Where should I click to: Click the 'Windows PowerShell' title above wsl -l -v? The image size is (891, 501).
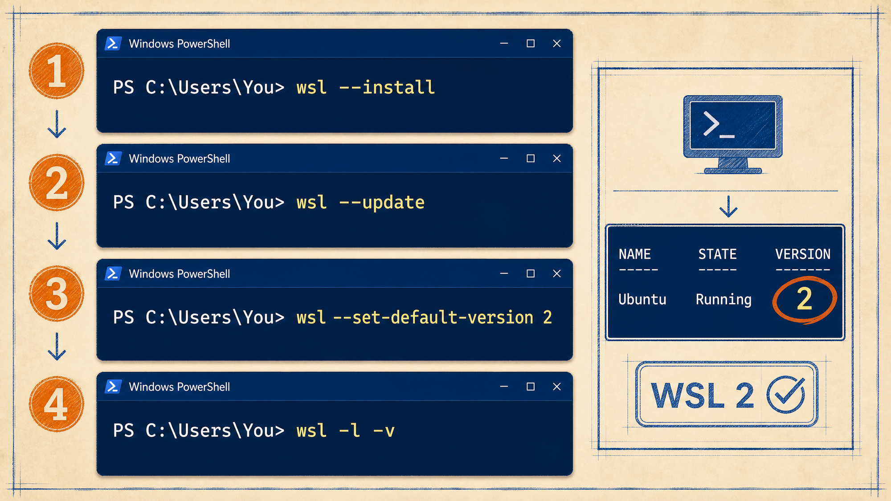(x=180, y=387)
